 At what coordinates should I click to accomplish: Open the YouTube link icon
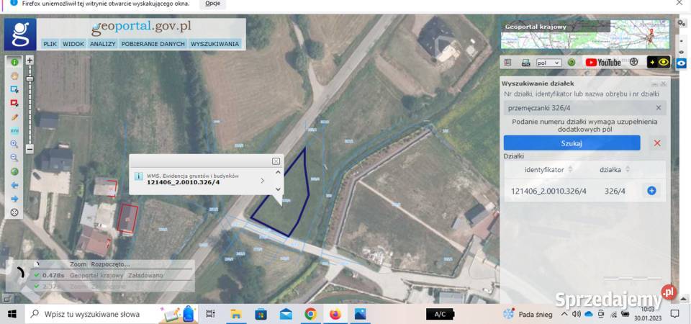tap(603, 63)
